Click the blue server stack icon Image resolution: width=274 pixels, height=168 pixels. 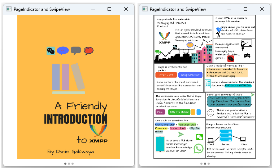tap(226, 136)
